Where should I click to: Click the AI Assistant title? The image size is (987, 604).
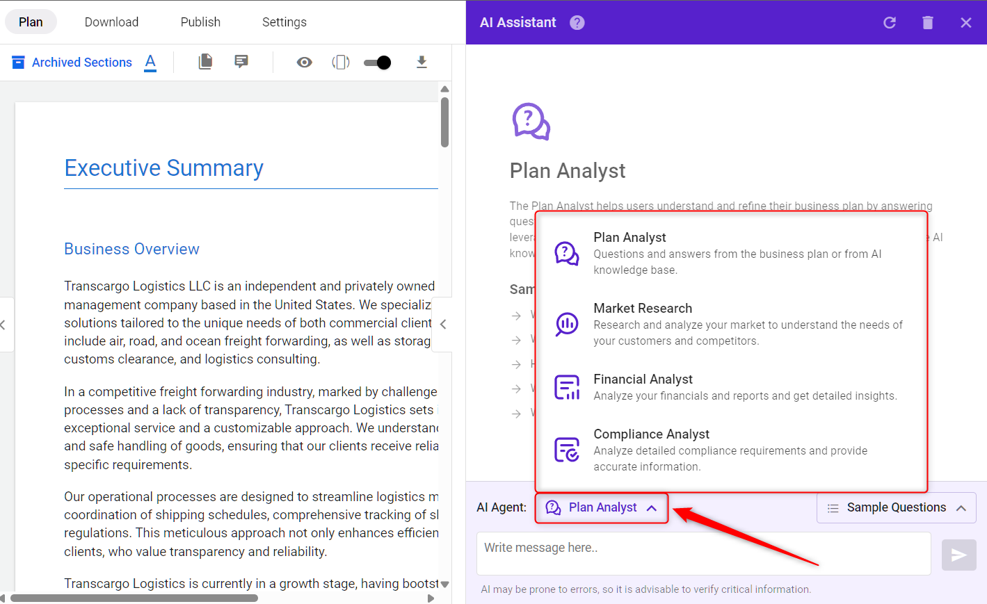(x=518, y=22)
